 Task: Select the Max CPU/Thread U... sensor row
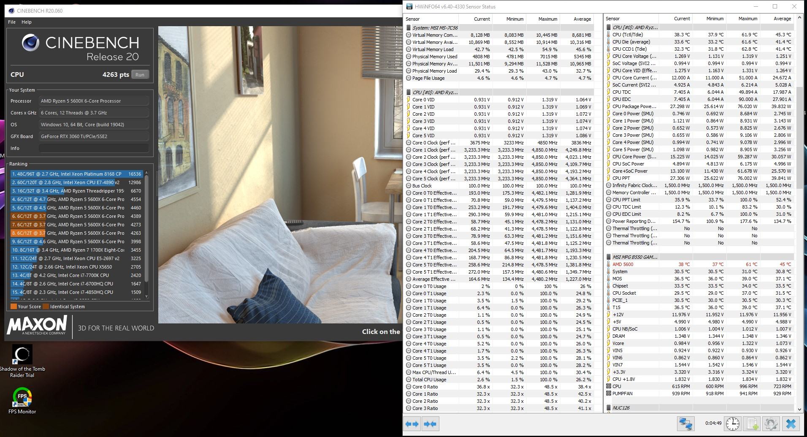pyautogui.click(x=499, y=372)
